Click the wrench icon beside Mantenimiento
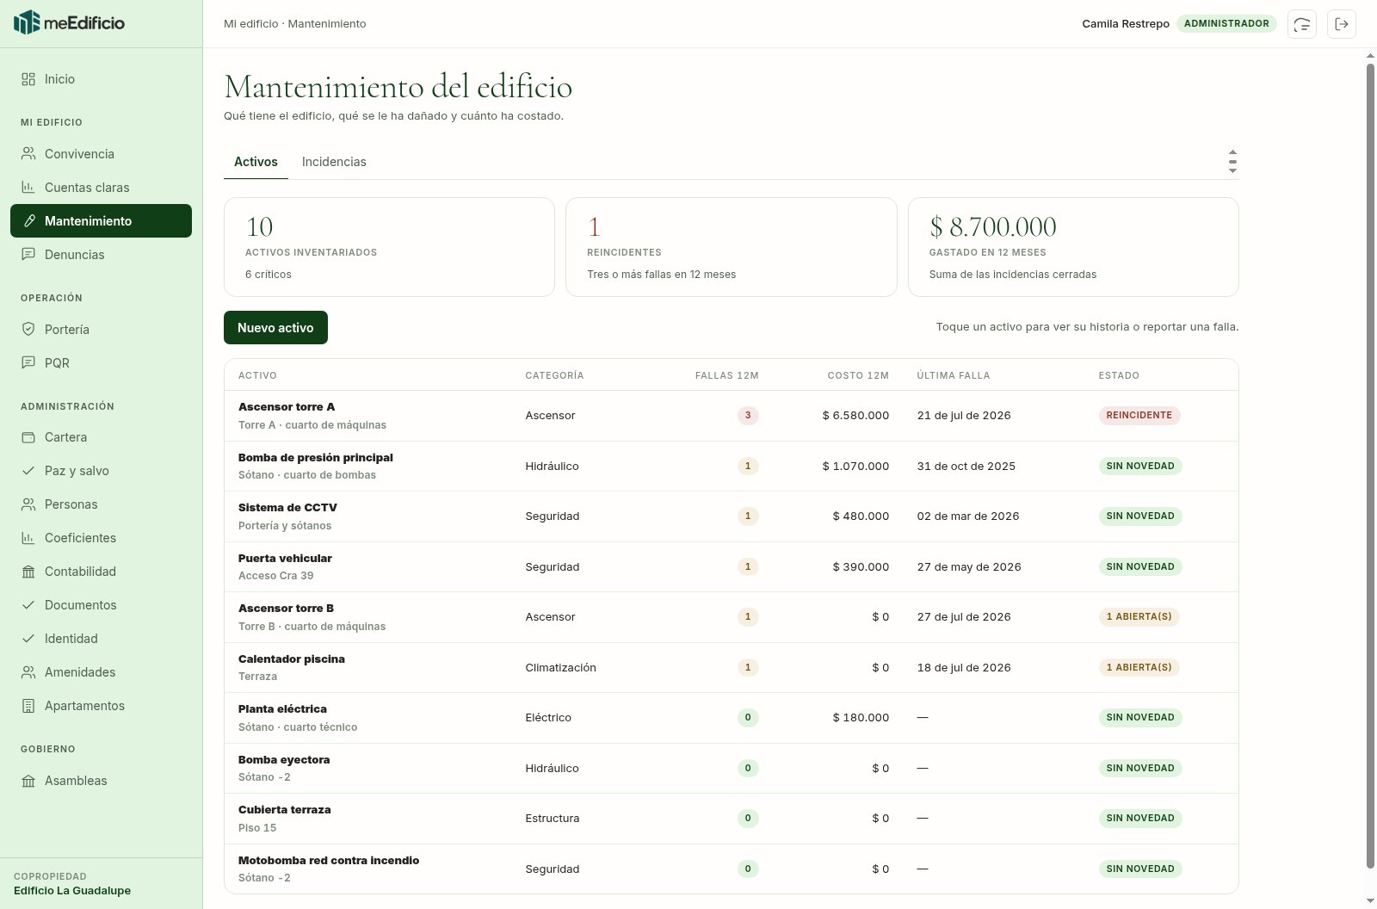The width and height of the screenshot is (1377, 909). pos(28,221)
